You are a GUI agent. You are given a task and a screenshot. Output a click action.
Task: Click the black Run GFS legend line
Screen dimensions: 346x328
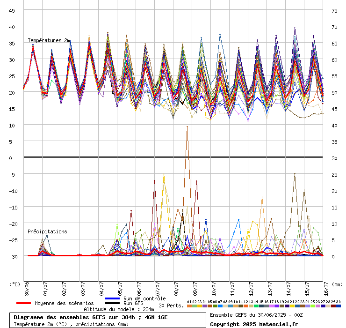[x=113, y=303]
